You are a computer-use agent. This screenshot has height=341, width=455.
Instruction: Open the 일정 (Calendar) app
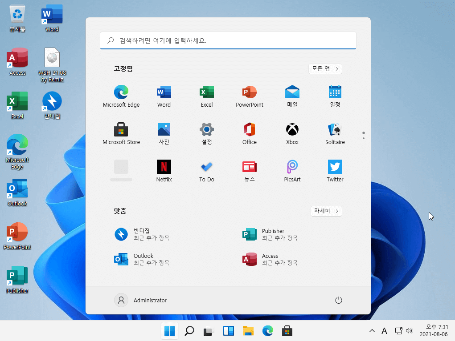click(x=335, y=96)
